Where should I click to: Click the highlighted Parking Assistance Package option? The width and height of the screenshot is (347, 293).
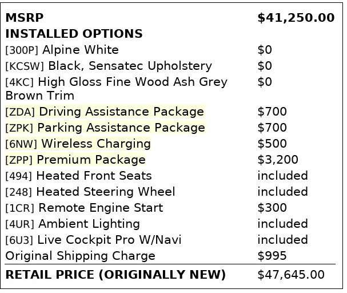105,128
